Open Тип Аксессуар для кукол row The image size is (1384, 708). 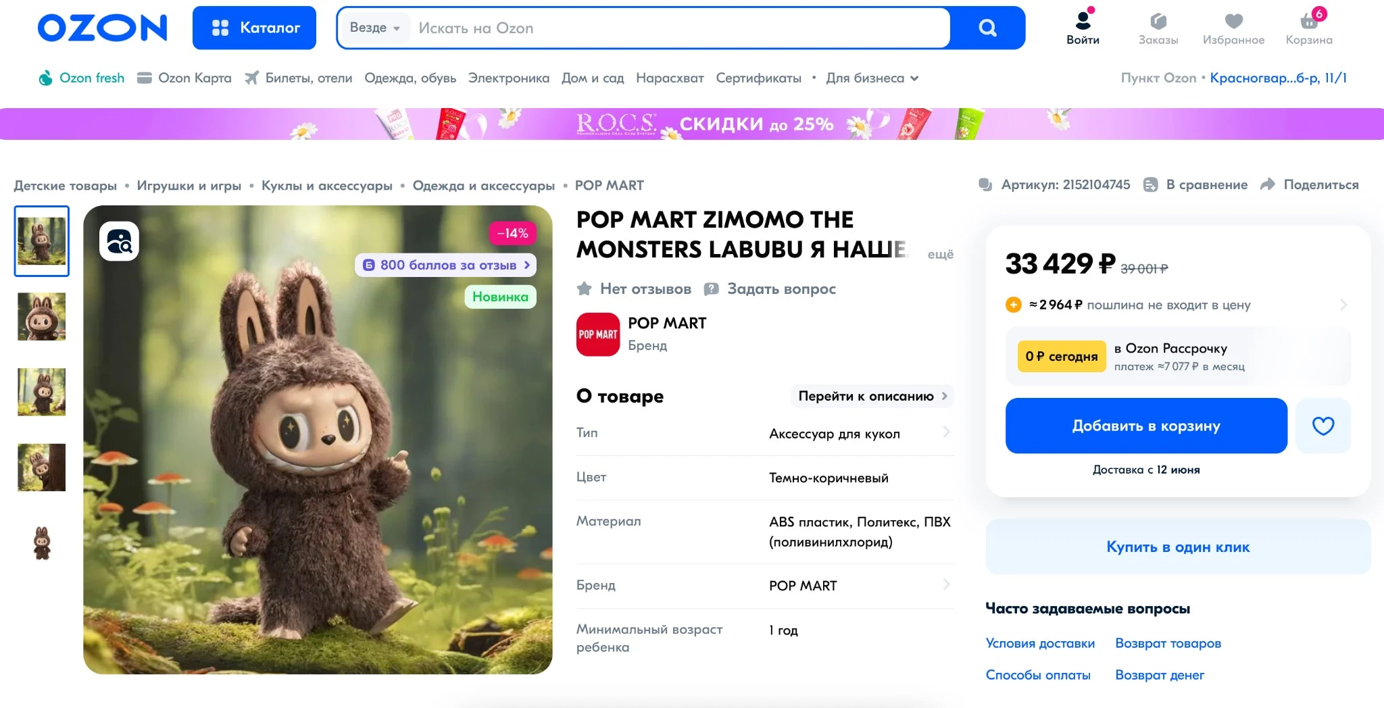click(765, 433)
